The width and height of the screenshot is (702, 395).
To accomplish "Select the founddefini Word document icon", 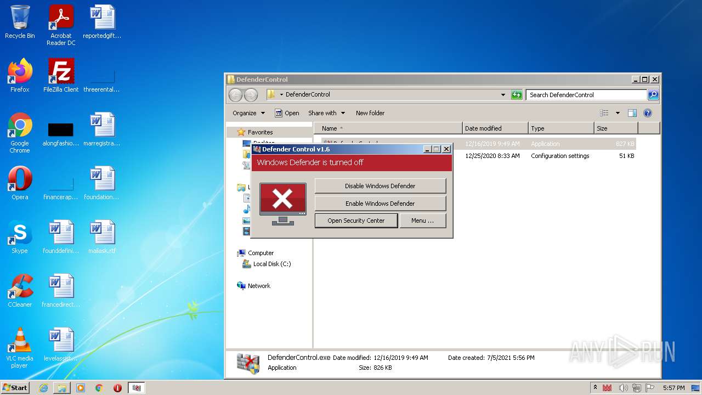I will click(x=61, y=236).
